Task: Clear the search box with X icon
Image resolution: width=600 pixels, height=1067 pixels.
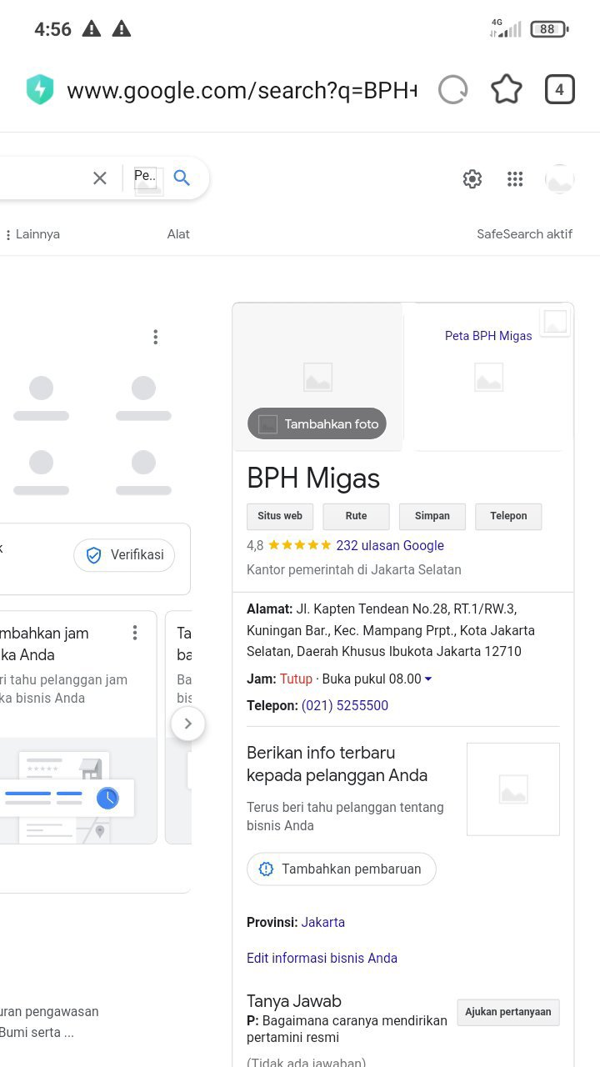Action: (100, 178)
